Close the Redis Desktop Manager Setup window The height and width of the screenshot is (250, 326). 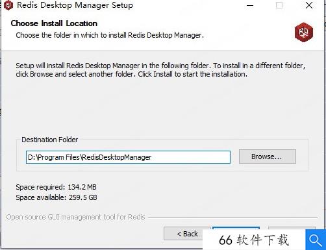(309, 5)
